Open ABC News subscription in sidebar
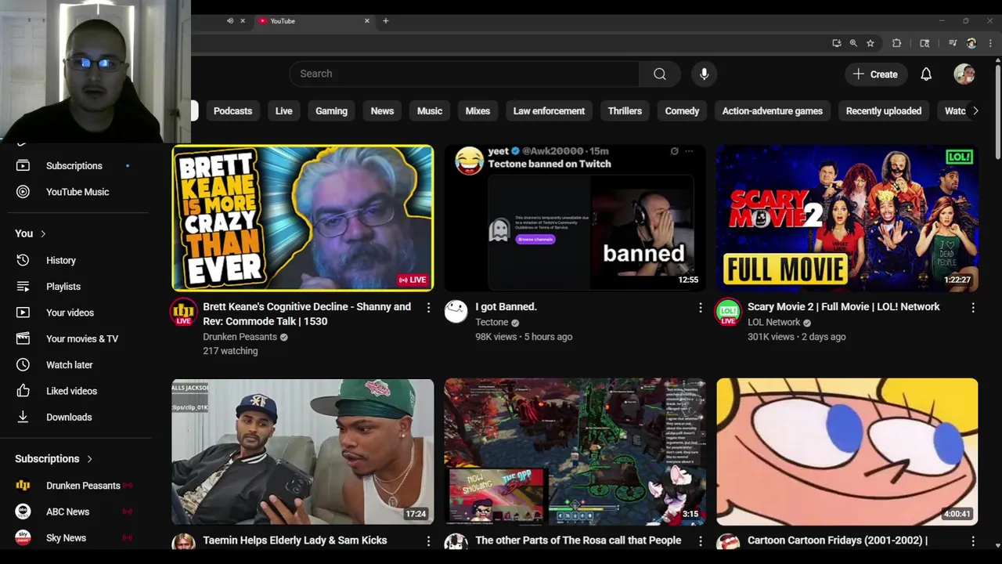This screenshot has width=1002, height=564. [74, 512]
